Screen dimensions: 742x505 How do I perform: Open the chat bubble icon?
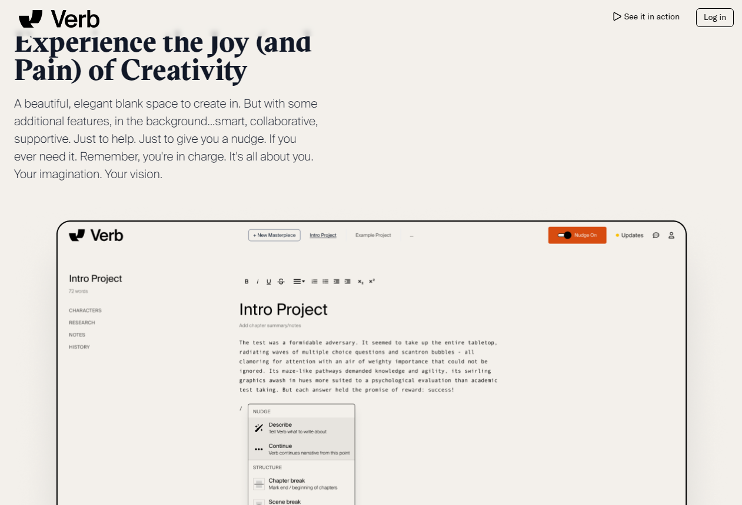click(x=656, y=235)
